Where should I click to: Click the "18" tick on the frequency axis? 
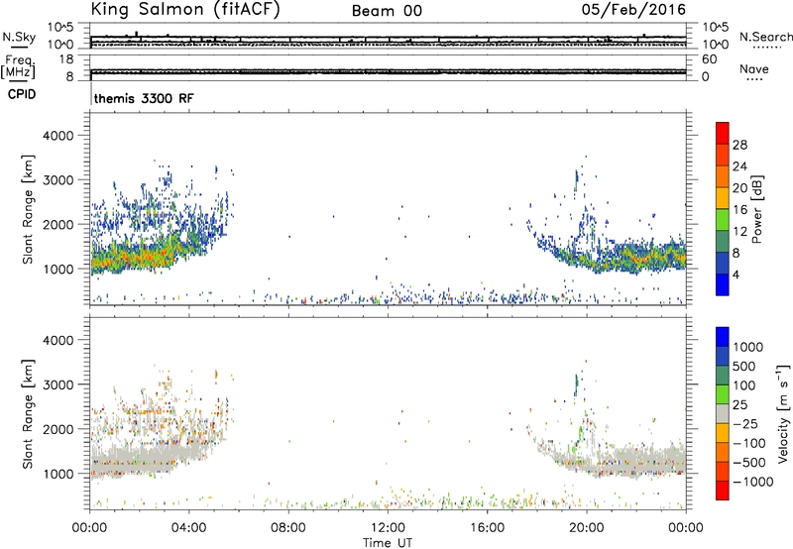pyautogui.click(x=65, y=59)
